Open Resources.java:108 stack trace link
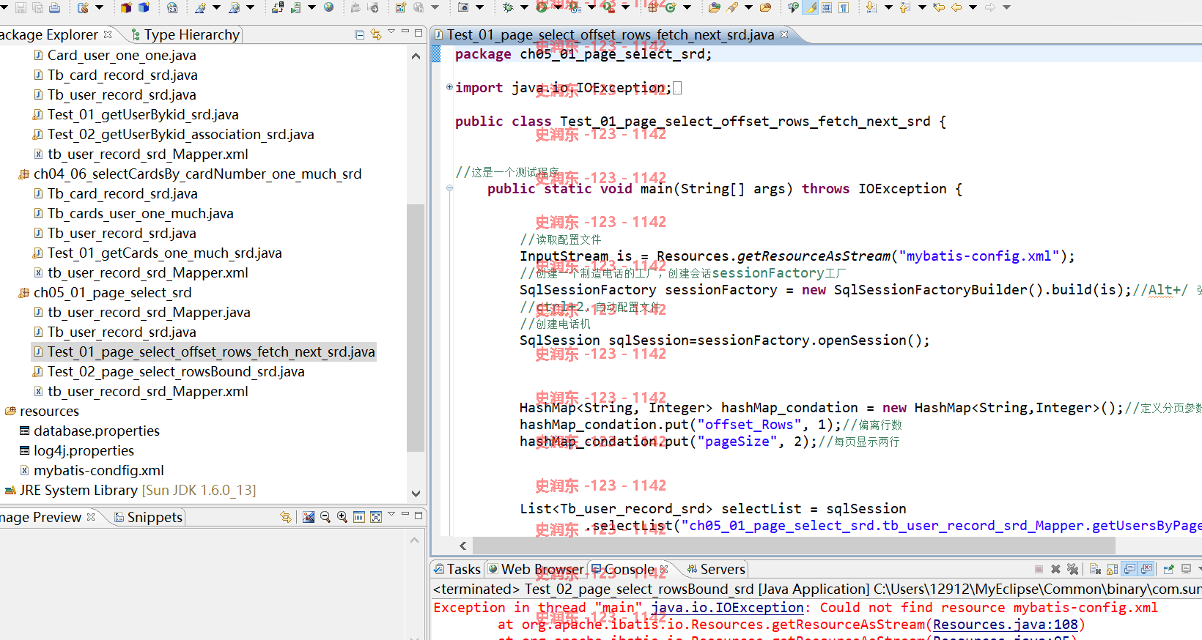Image resolution: width=1202 pixels, height=640 pixels. 1006,625
